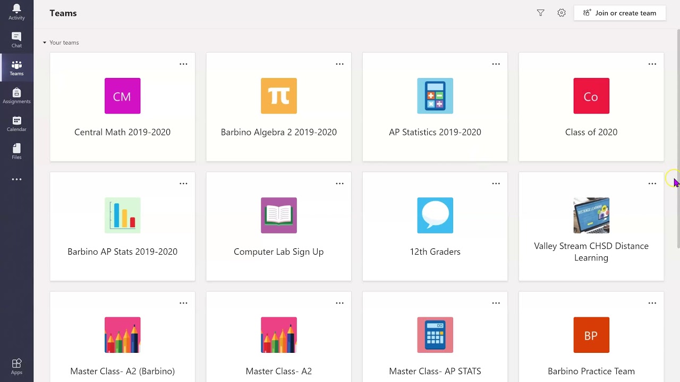The image size is (680, 382).
Task: Open more options for Central Math 2019-2020
Action: (183, 64)
